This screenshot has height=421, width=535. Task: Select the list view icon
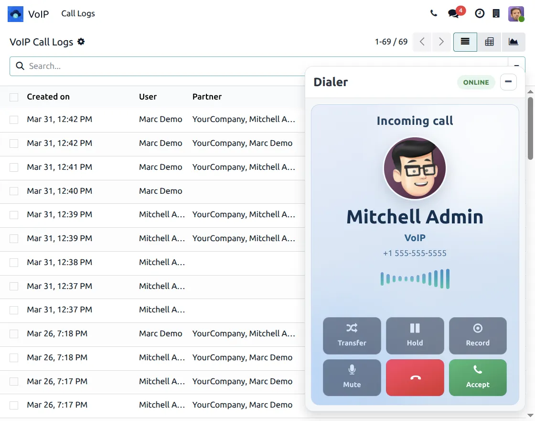465,42
